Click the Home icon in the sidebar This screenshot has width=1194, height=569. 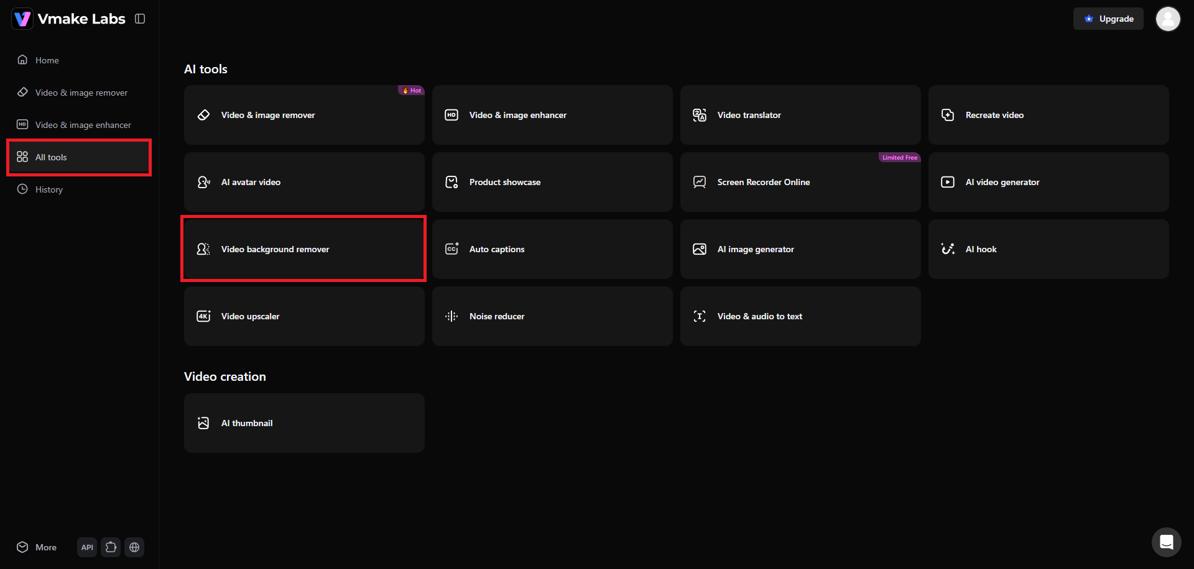pyautogui.click(x=22, y=60)
